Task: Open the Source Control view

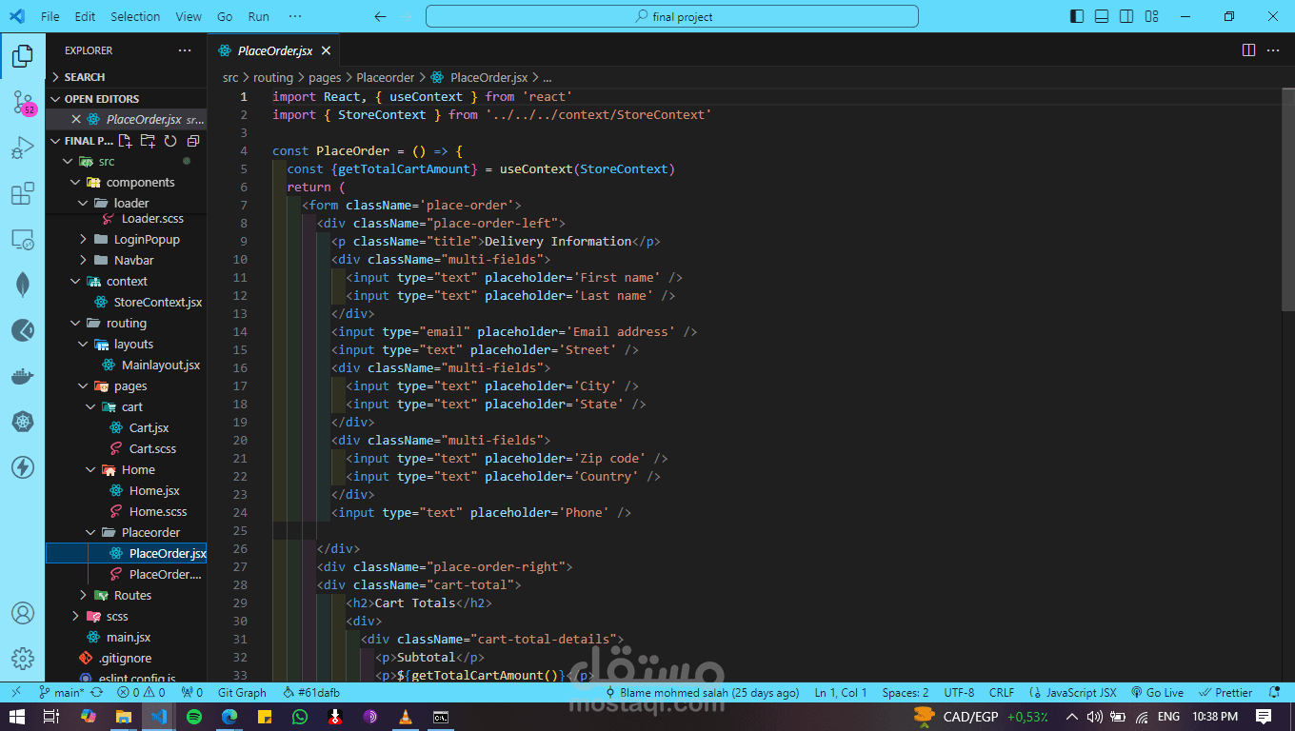Action: (23, 103)
